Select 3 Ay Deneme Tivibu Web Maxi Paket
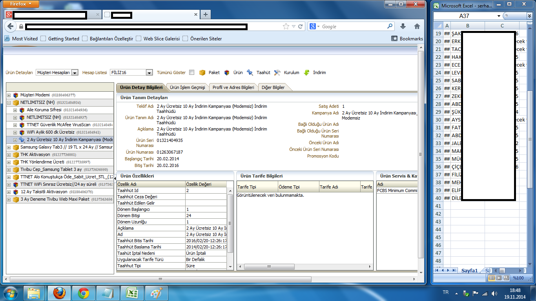Screen dimensions: 536x301 point(55,199)
